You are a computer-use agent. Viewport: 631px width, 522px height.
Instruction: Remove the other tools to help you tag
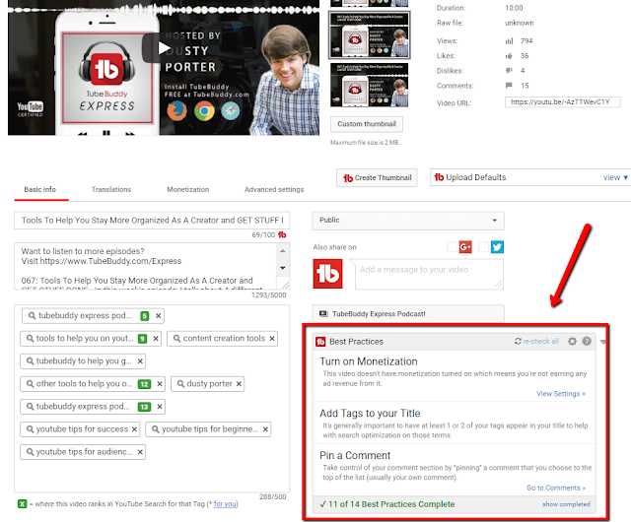(160, 384)
